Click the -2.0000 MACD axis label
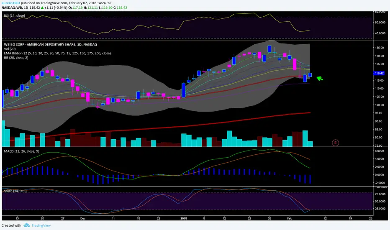This screenshot has height=230, width=390. pyautogui.click(x=379, y=183)
